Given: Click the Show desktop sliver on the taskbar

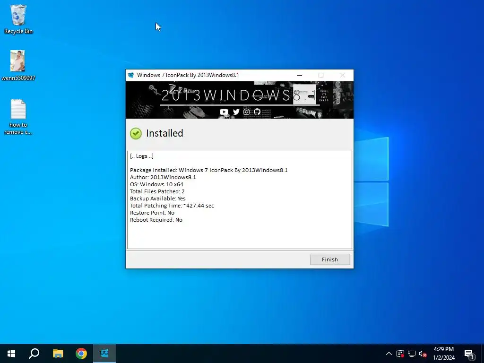Looking at the screenshot, I should (483, 354).
